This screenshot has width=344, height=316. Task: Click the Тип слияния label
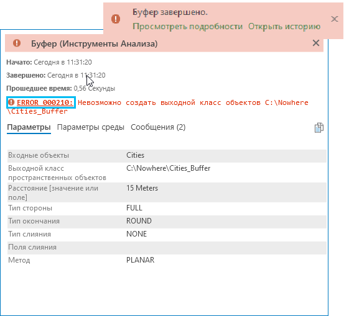click(x=29, y=234)
